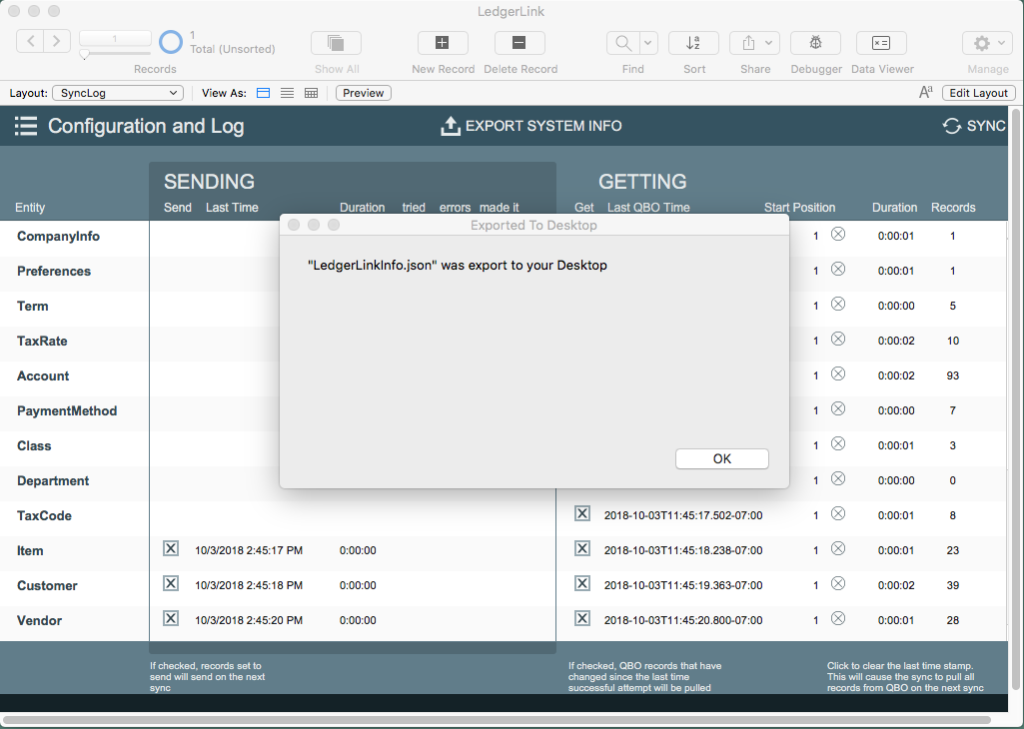Viewport: 1024px width, 729px height.
Task: Toggle the Get checkbox for Item
Action: [x=582, y=548]
